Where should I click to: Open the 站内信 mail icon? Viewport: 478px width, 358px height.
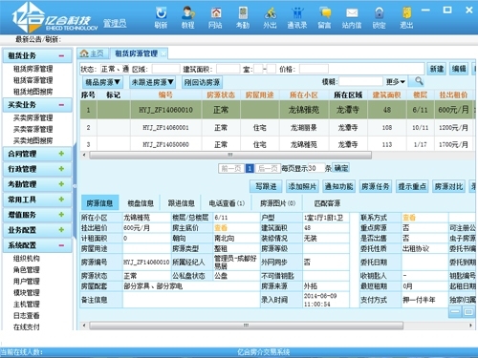pos(352,13)
